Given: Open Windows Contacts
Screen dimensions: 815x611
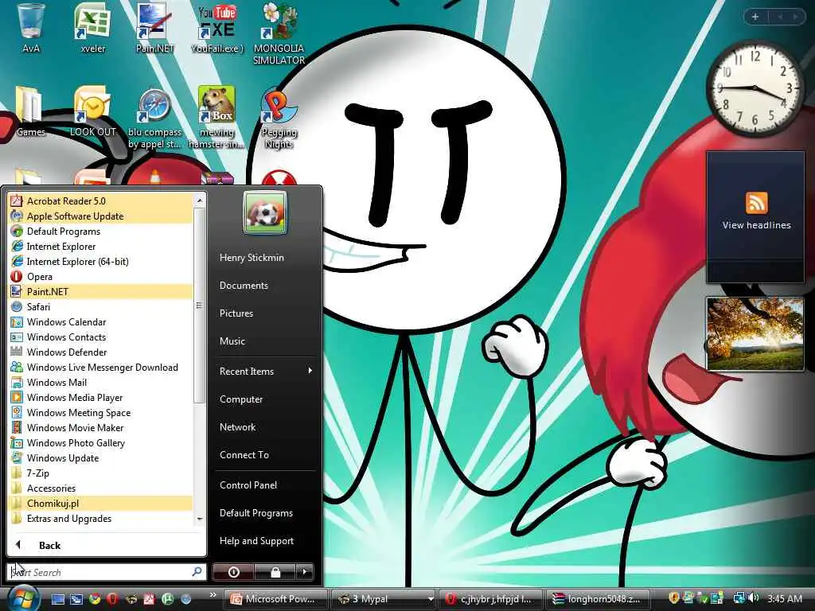Looking at the screenshot, I should 101,337.
